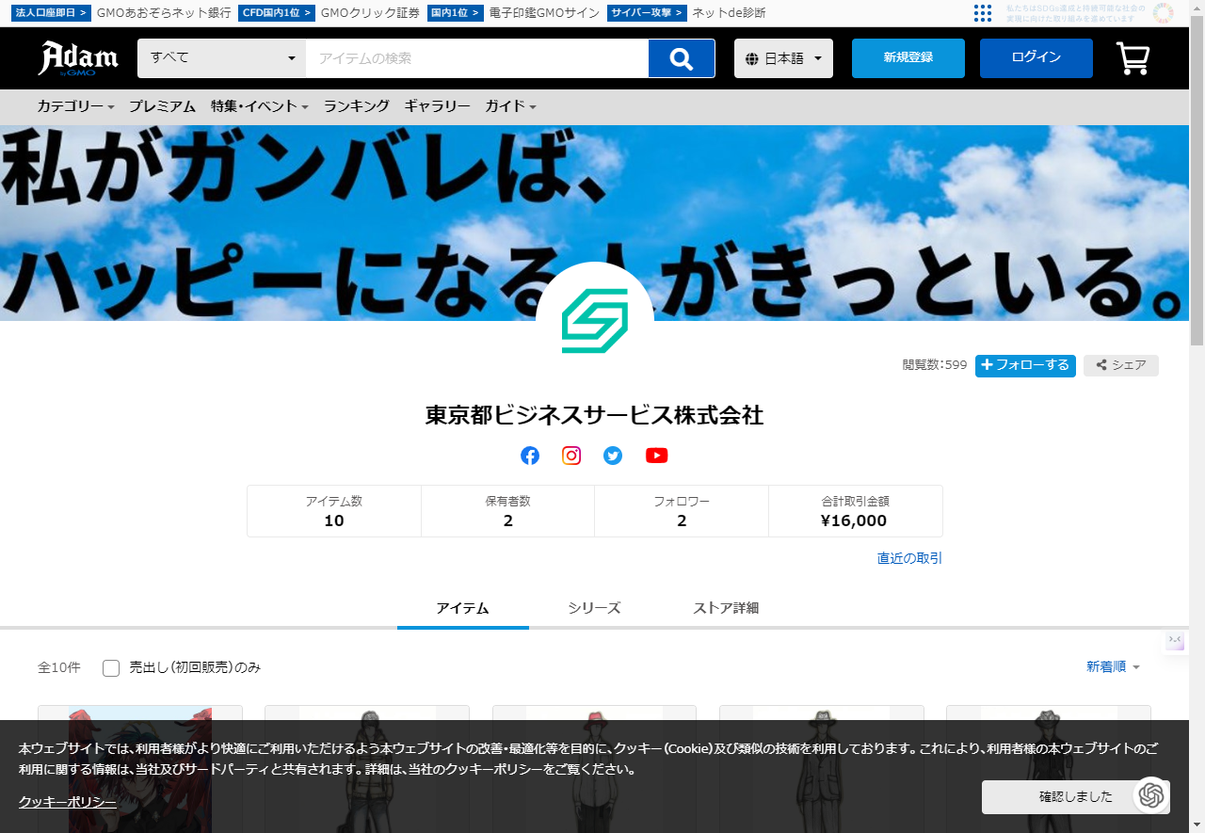1205x833 pixels.
Task: Expand the 特集・イベント menu
Action: pyautogui.click(x=260, y=106)
